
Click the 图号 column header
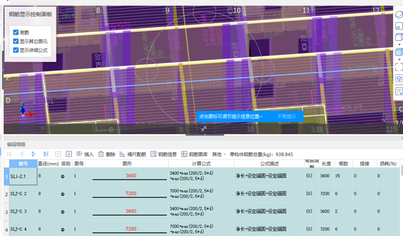(79, 164)
